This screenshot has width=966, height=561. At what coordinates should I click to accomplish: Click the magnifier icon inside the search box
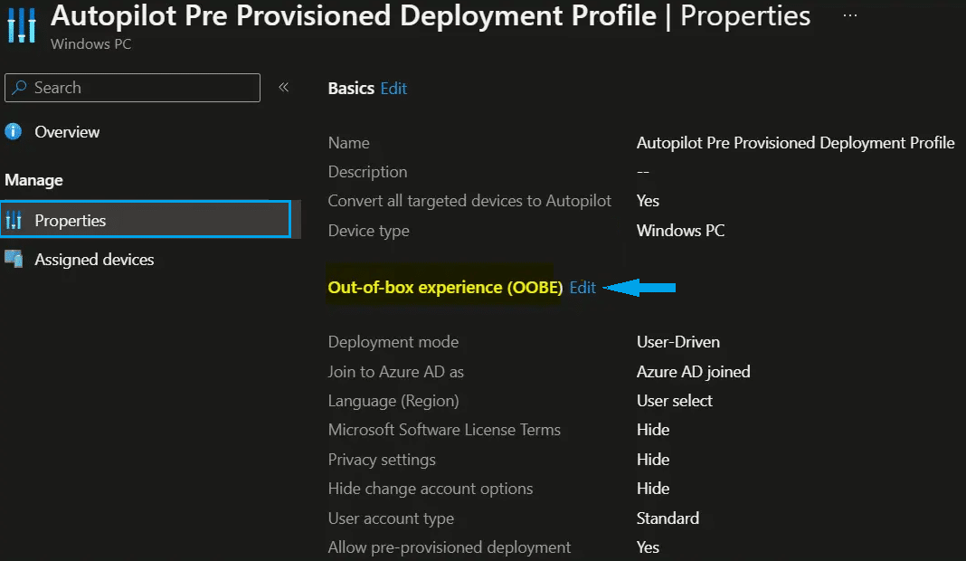pos(21,87)
